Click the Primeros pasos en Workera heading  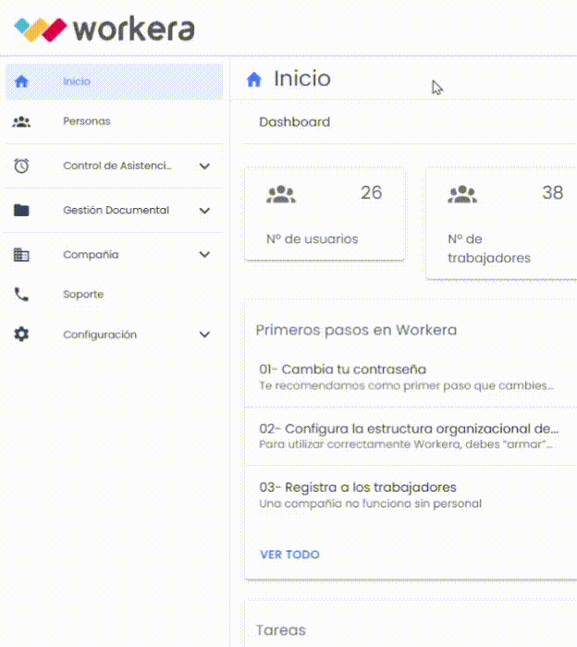[x=356, y=331]
